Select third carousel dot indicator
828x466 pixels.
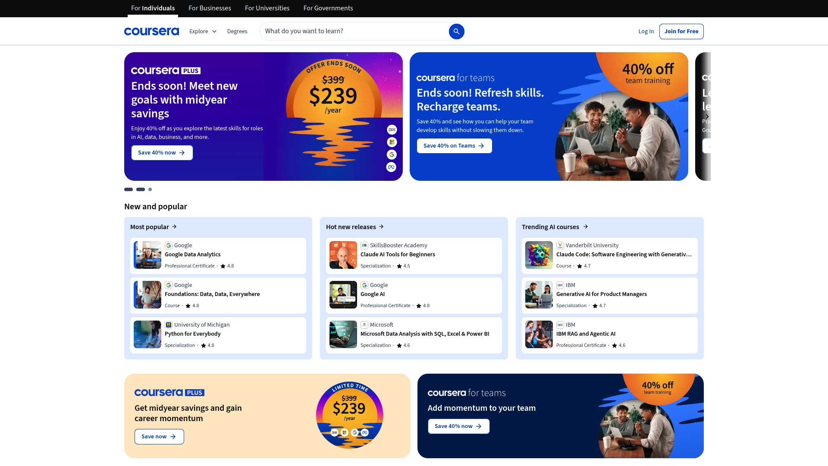click(x=150, y=189)
